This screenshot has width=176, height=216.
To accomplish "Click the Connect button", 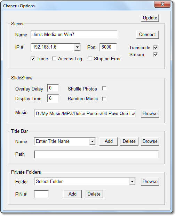I will coord(147,35).
